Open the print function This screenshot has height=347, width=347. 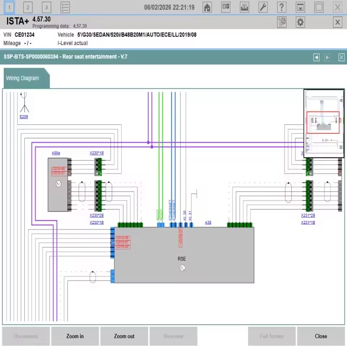coord(244,8)
